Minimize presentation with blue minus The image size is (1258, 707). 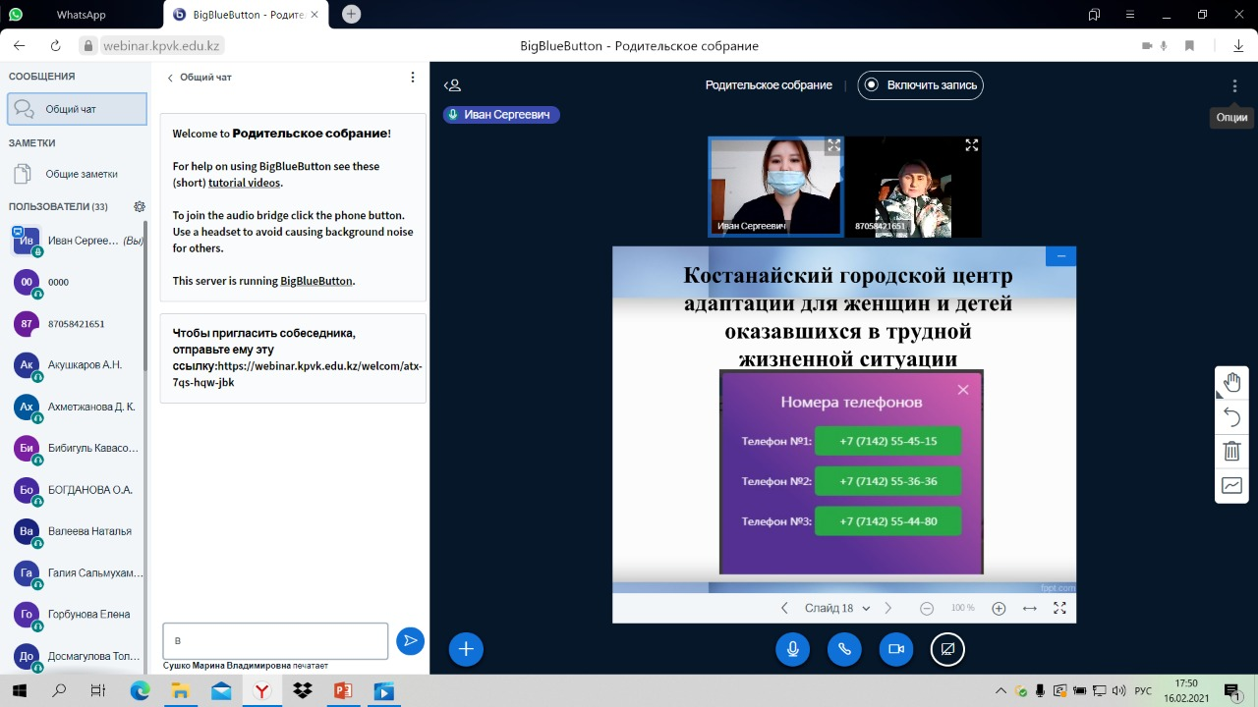[x=1060, y=256]
